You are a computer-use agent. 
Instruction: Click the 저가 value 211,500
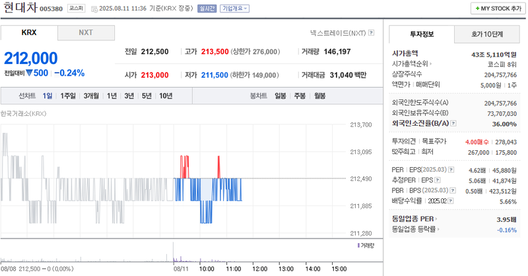pos(214,75)
